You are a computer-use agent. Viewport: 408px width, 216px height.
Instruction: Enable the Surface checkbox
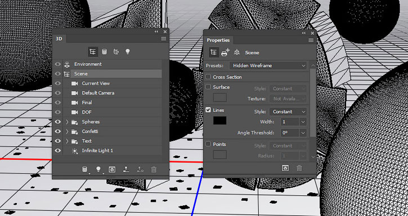(x=208, y=87)
